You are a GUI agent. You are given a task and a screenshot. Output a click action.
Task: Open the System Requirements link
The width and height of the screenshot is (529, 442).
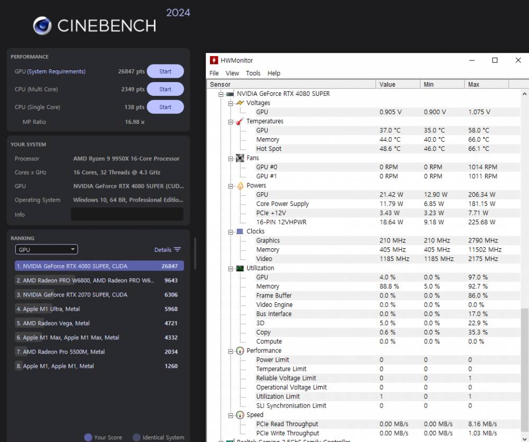[56, 71]
